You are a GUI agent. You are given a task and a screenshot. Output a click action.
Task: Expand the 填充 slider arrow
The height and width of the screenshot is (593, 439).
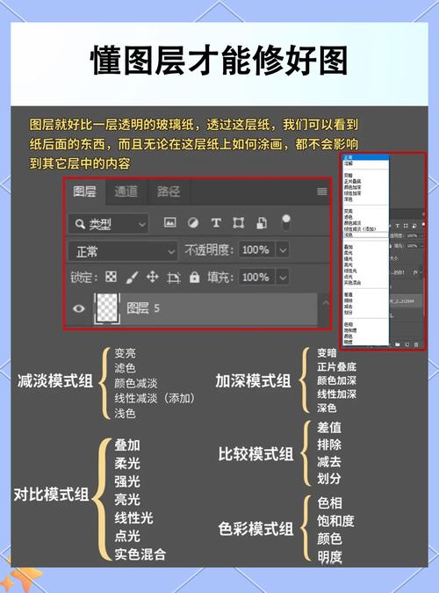tap(283, 278)
